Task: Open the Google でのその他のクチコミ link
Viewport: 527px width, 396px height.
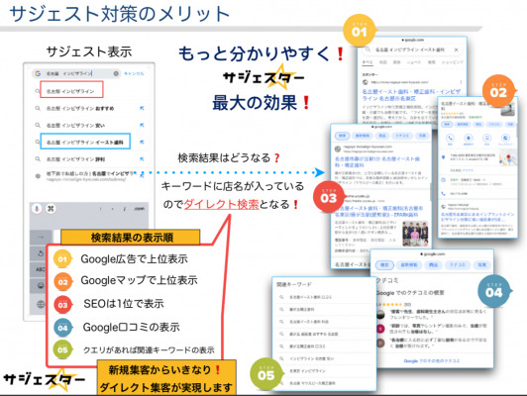Action: click(432, 360)
